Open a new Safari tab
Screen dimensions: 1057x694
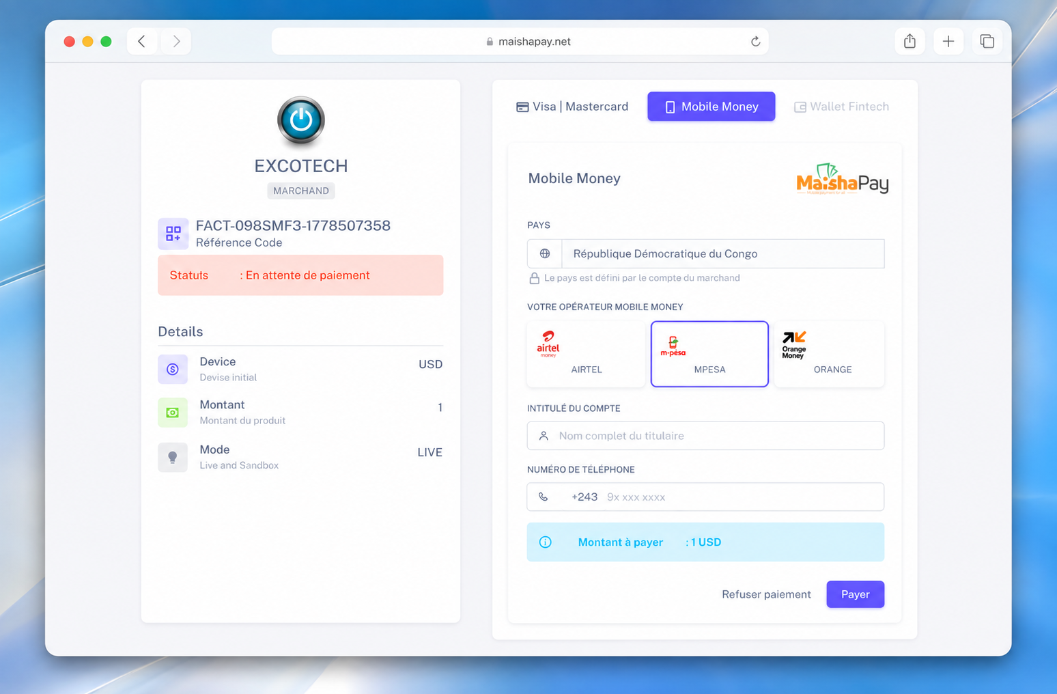[x=948, y=42]
